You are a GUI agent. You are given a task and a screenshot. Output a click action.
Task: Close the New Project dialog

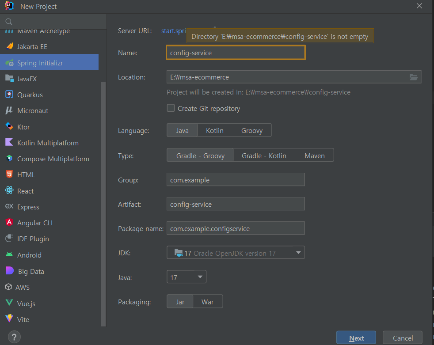point(419,6)
